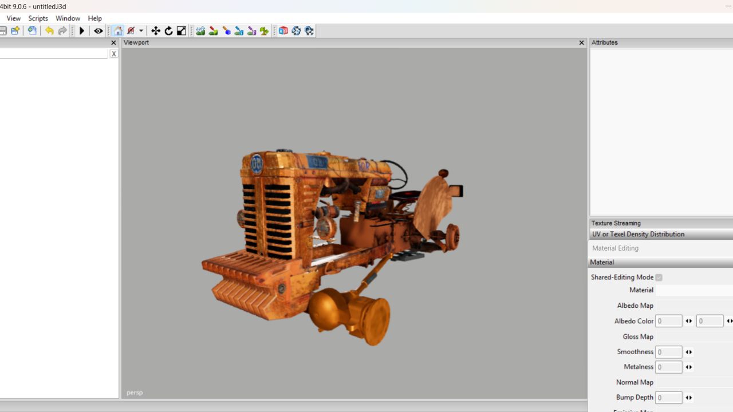Select the Translate (move arrows) tool

pos(155,31)
